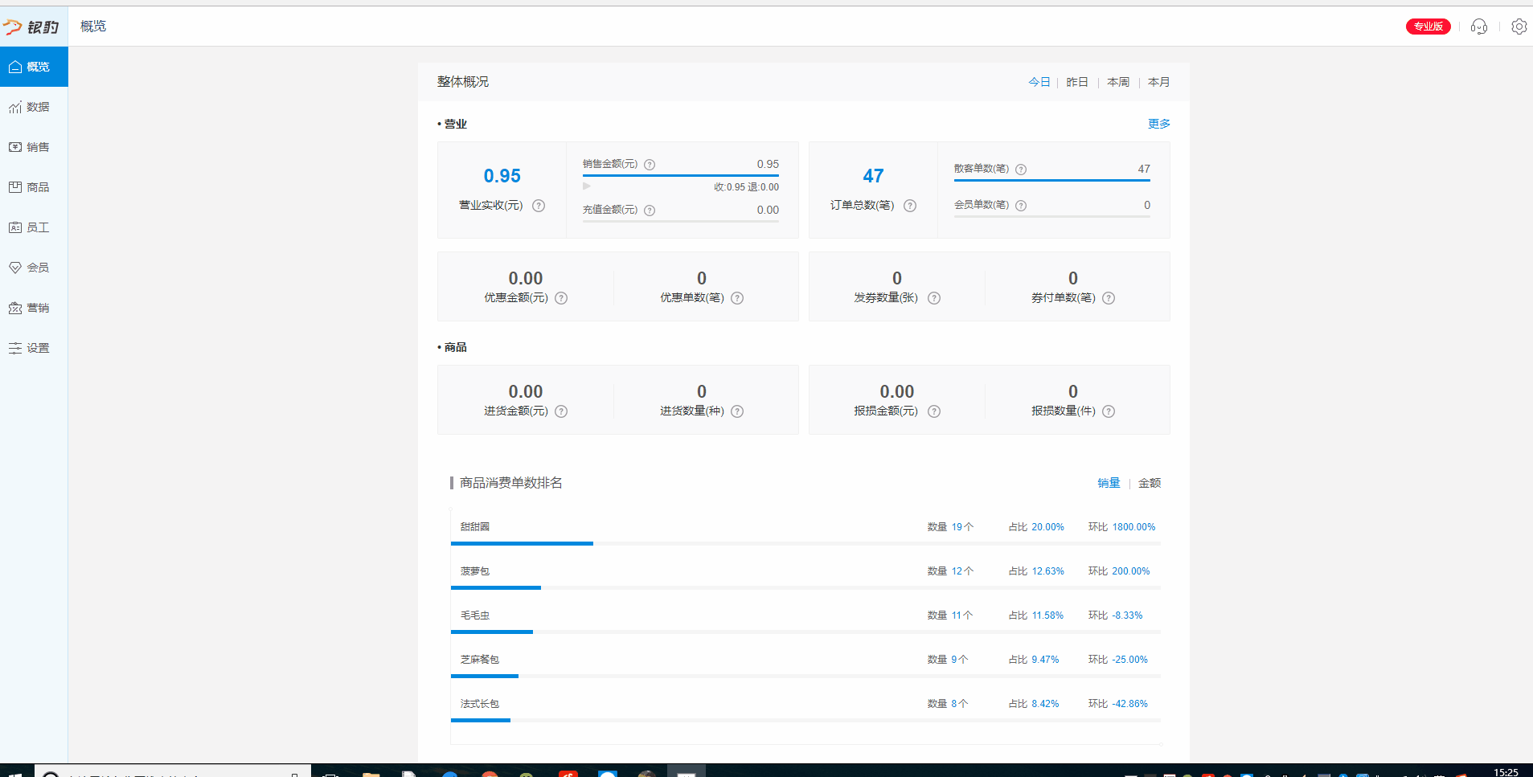Click help icon next to 进货金额(元)
Viewport: 1533px width, 777px height.
pos(561,411)
